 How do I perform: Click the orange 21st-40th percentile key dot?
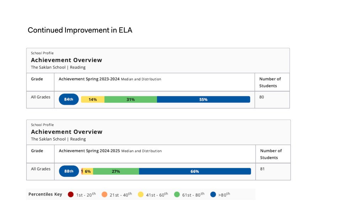pos(105,194)
